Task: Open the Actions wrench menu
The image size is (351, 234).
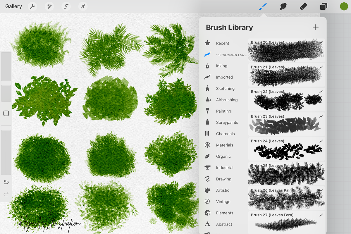Action: (x=32, y=6)
